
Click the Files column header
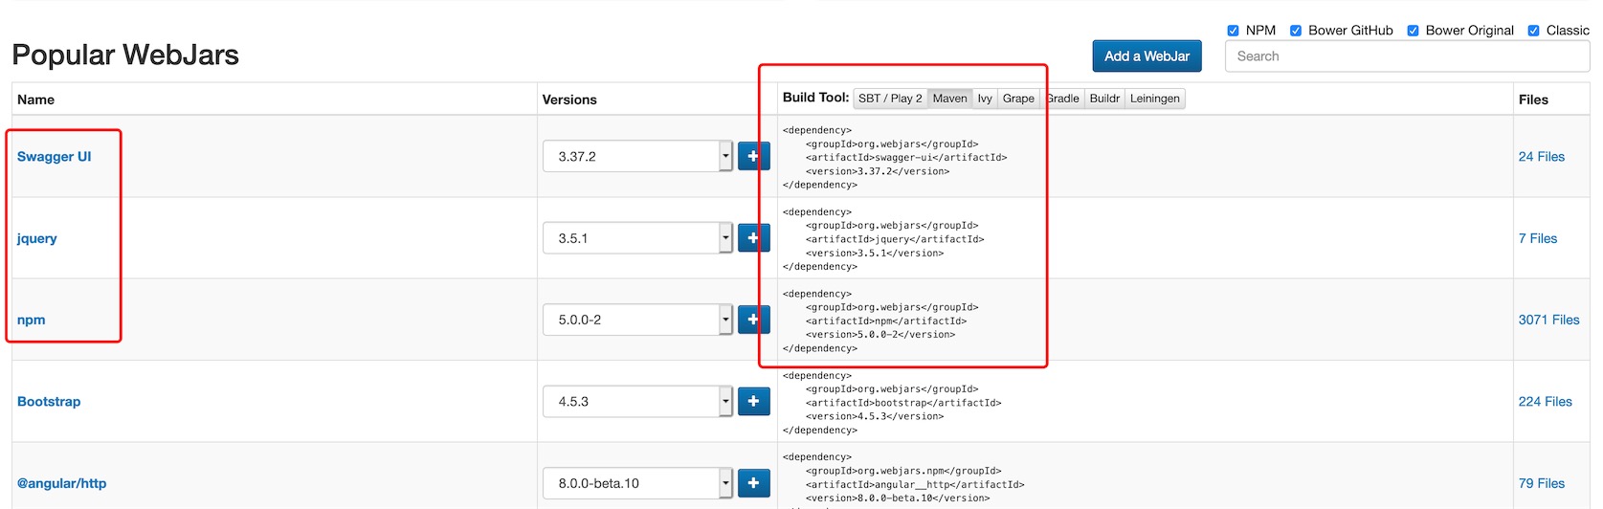pyautogui.click(x=1533, y=100)
